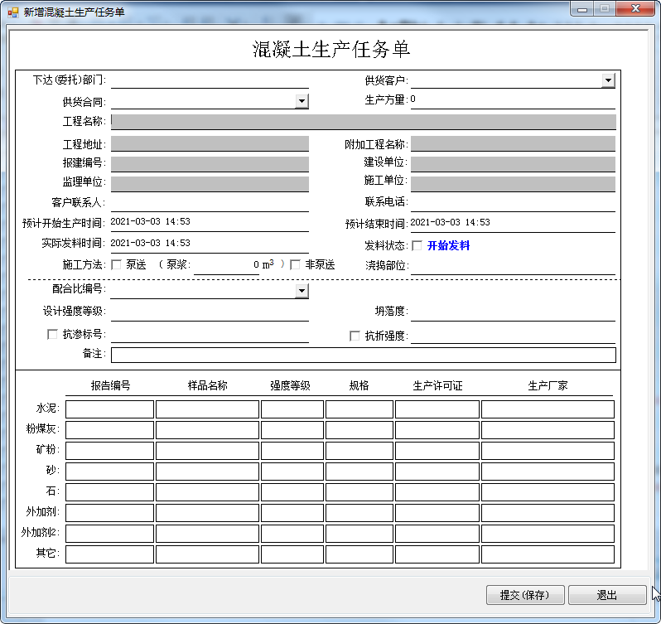Click the 提交(保存) button

pyautogui.click(x=525, y=595)
